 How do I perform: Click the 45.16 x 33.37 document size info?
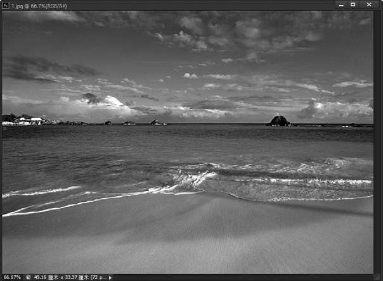[70, 277]
